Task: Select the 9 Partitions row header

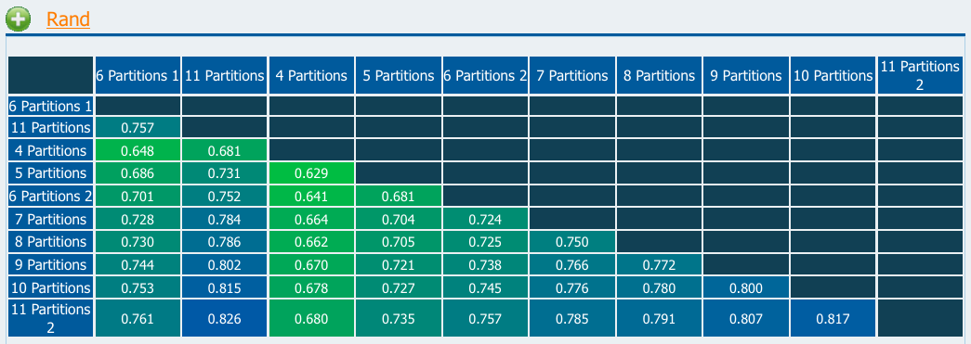Action: click(51, 264)
